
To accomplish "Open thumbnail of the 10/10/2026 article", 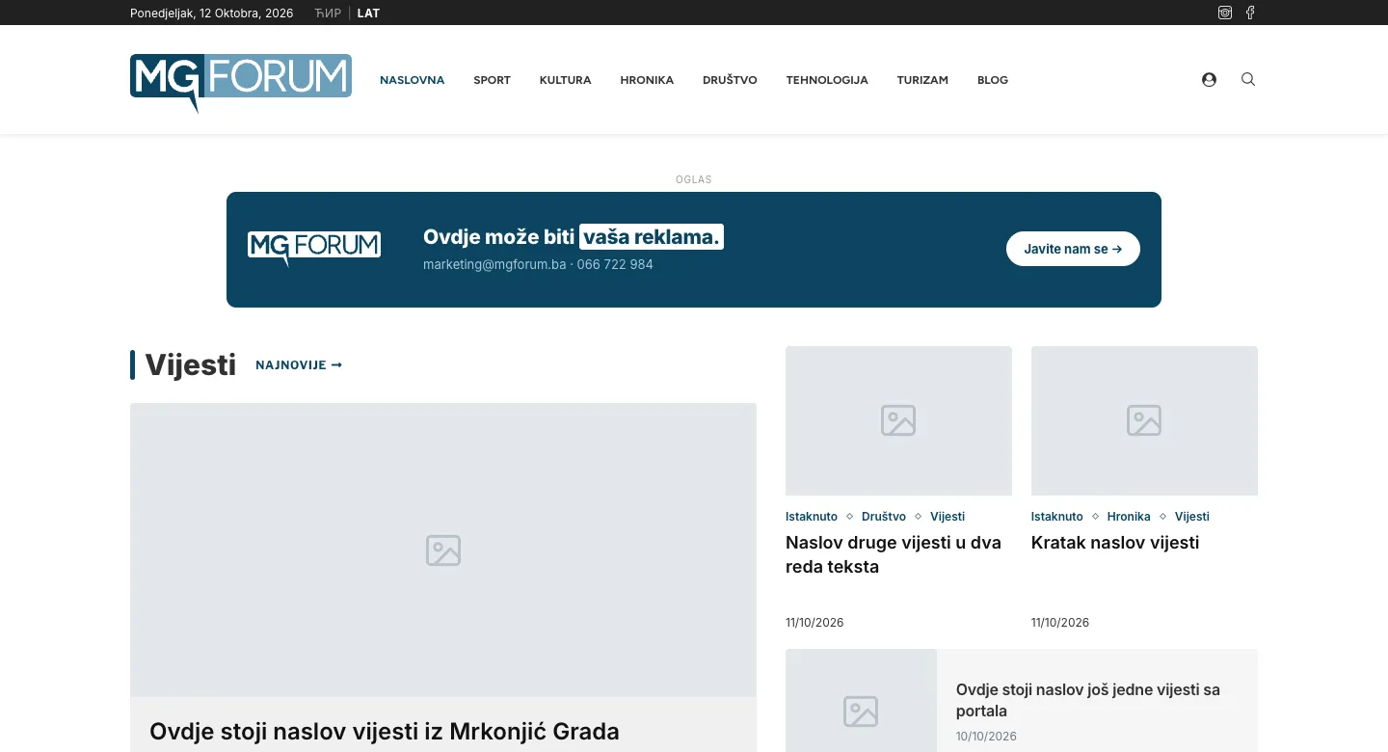I will click(861, 701).
